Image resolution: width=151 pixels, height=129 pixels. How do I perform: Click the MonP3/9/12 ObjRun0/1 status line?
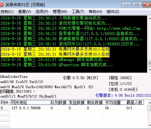pyautogui.click(x=28, y=96)
